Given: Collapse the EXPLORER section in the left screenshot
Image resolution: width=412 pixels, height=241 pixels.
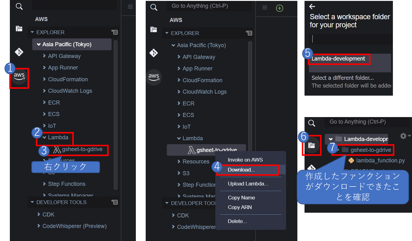Looking at the screenshot, I should 33,32.
